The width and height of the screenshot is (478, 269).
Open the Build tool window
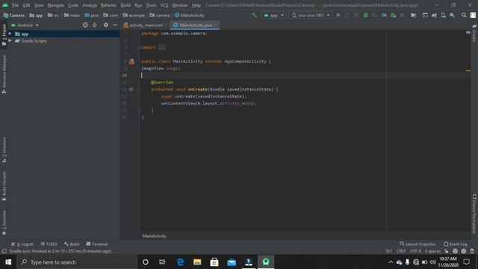pyautogui.click(x=72, y=244)
